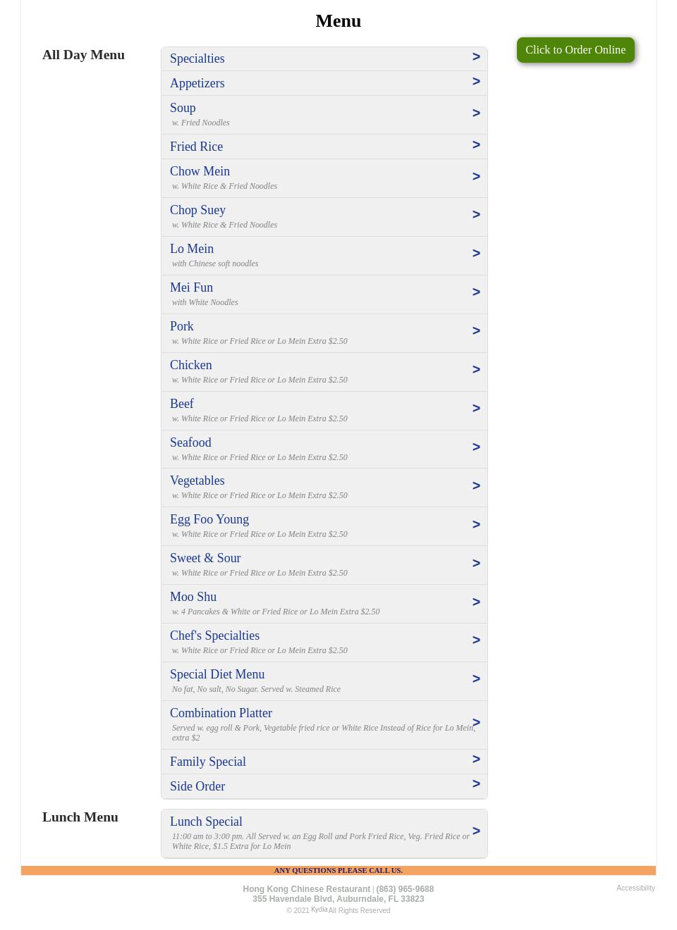This screenshot has width=677, height=930.
Task: Click the arrow on Mei Fun row
Action: pyautogui.click(x=476, y=292)
